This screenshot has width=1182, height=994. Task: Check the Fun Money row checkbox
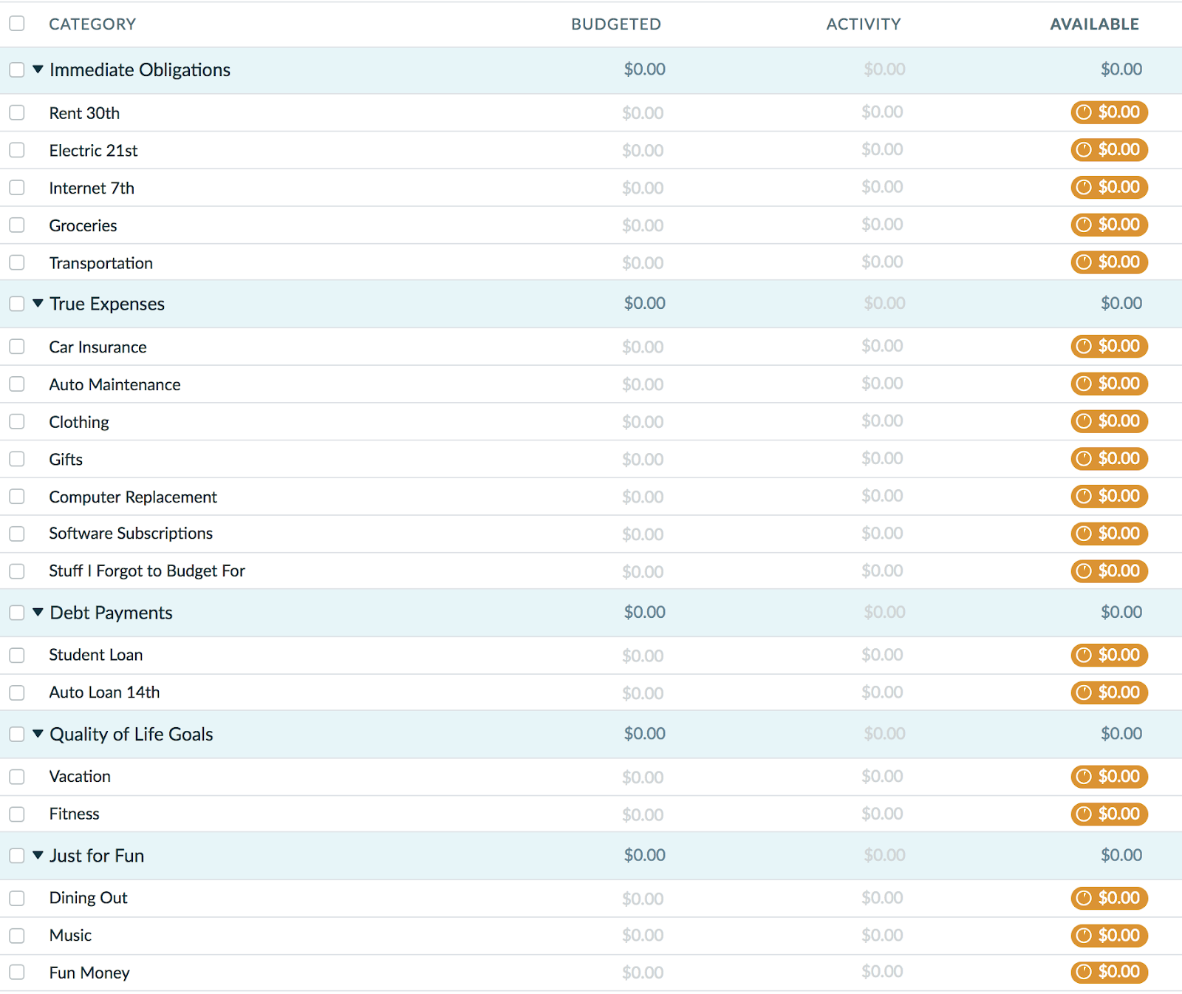(x=17, y=972)
